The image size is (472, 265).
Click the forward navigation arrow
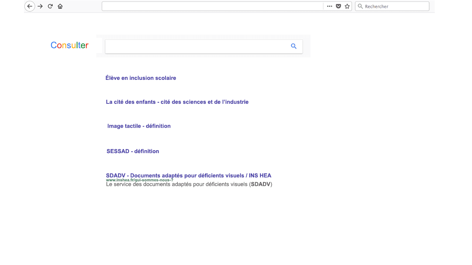[40, 6]
